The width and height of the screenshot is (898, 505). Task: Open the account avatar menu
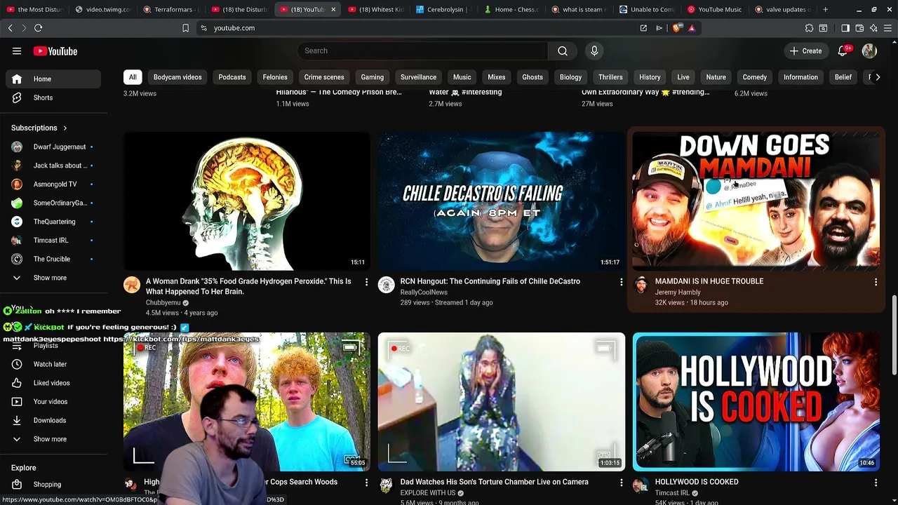pyautogui.click(x=869, y=50)
